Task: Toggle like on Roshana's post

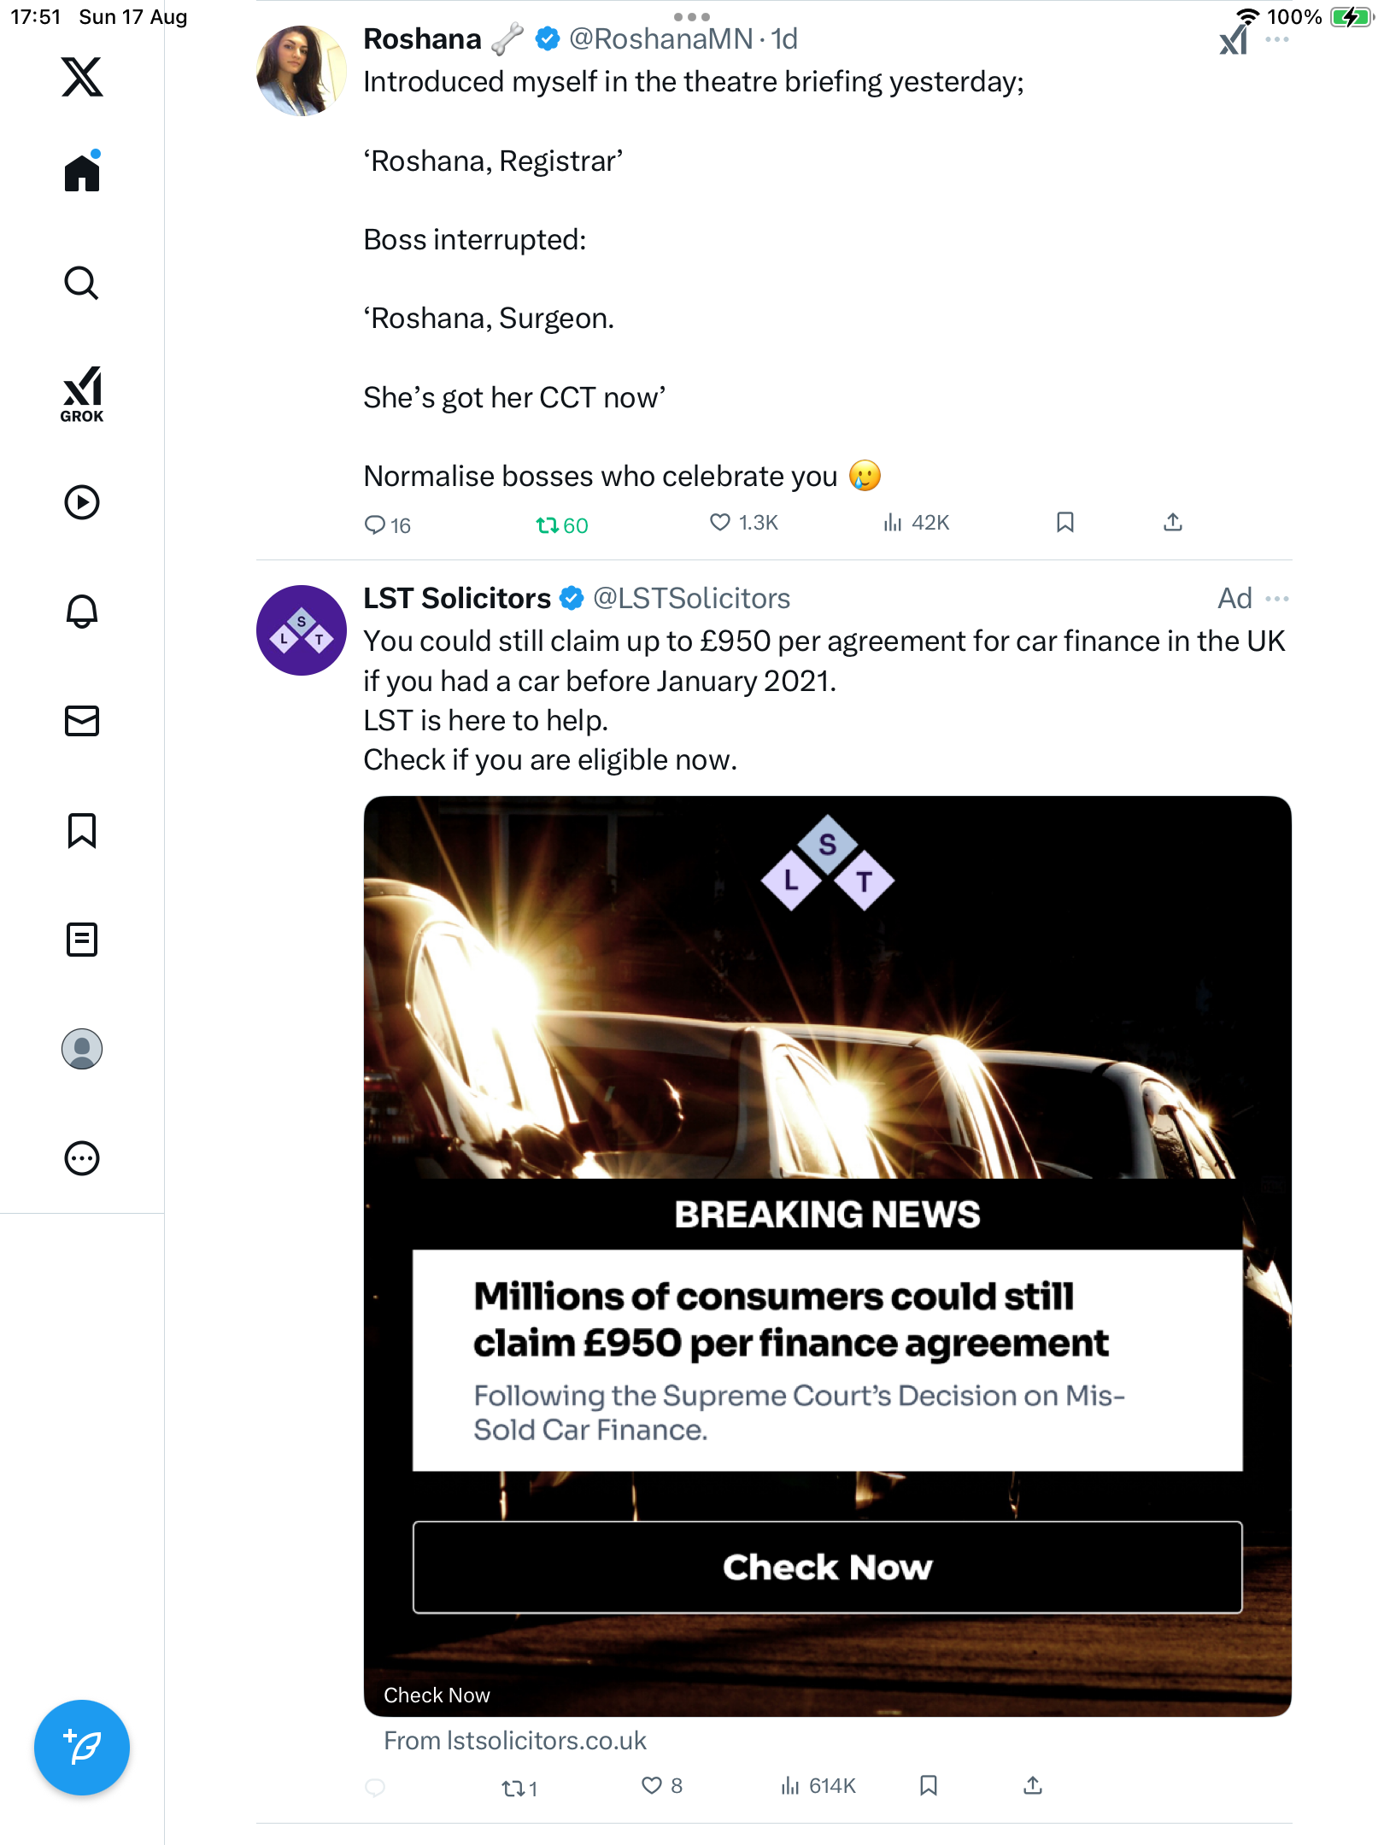Action: [720, 522]
